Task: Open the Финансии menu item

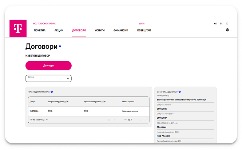Action: 121,31
